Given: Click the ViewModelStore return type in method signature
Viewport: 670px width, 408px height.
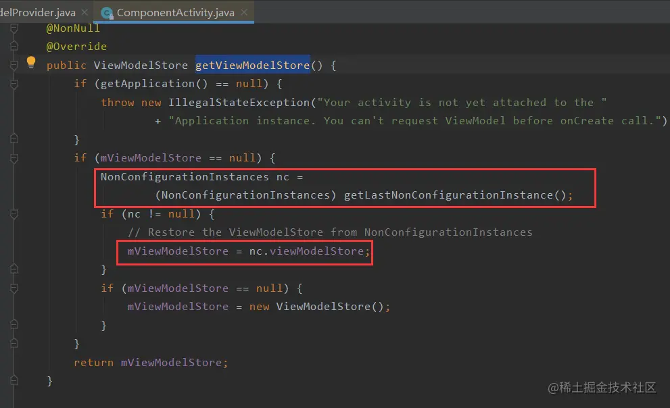Looking at the screenshot, I should pyautogui.click(x=141, y=66).
